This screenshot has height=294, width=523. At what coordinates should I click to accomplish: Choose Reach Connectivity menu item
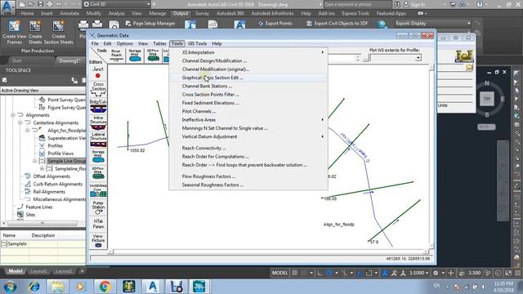pyautogui.click(x=248, y=148)
